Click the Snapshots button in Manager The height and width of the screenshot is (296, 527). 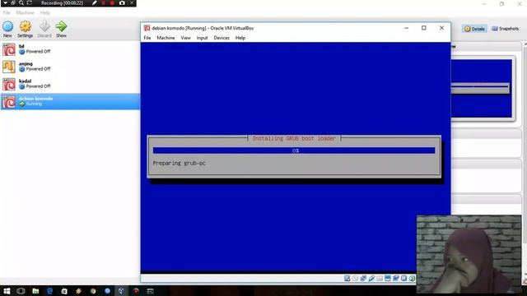coord(505,29)
